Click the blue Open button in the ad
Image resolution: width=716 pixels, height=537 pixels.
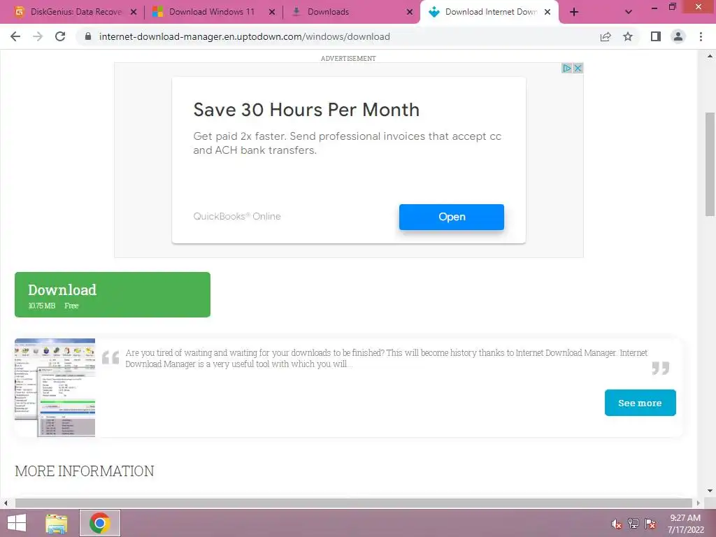click(452, 217)
